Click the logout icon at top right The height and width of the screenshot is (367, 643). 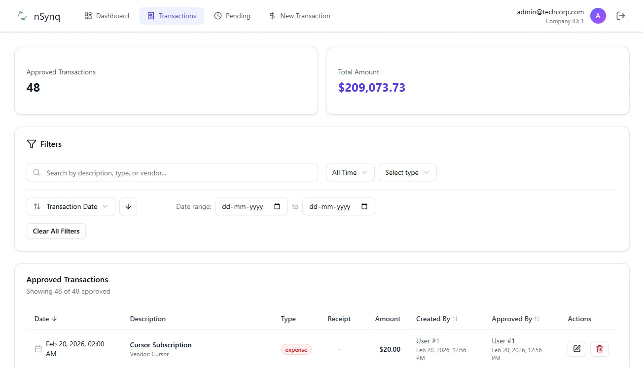(620, 15)
